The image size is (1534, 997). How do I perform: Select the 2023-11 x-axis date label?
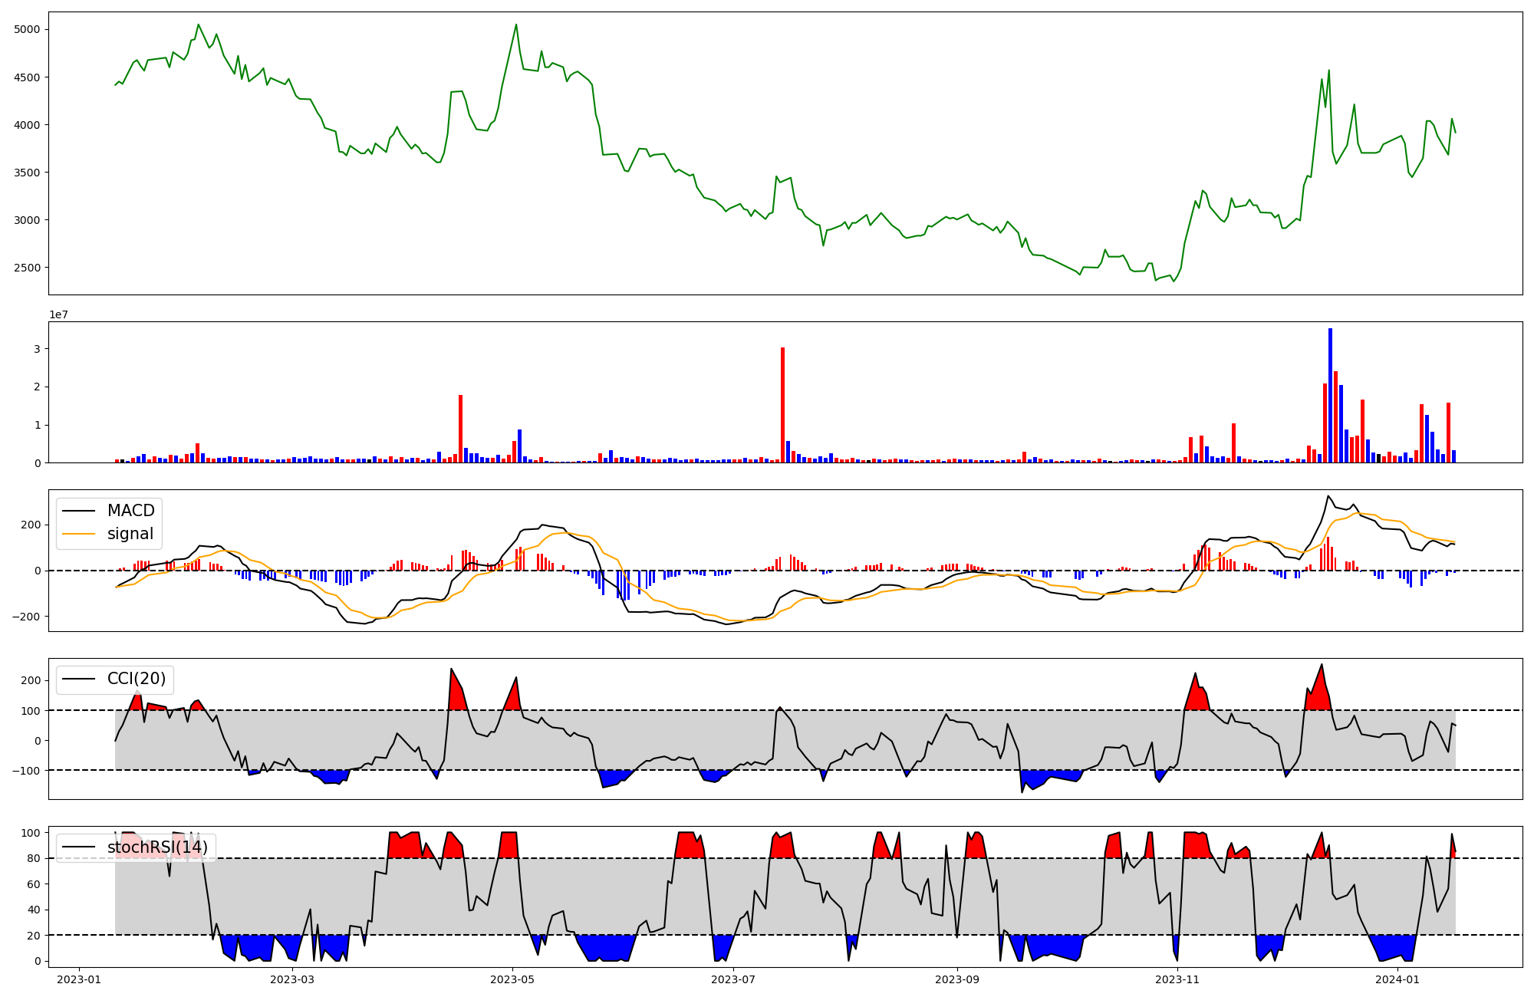click(x=1177, y=979)
